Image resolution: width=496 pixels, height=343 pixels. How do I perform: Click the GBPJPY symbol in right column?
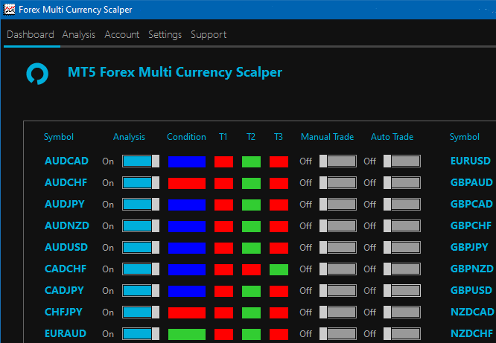point(469,247)
